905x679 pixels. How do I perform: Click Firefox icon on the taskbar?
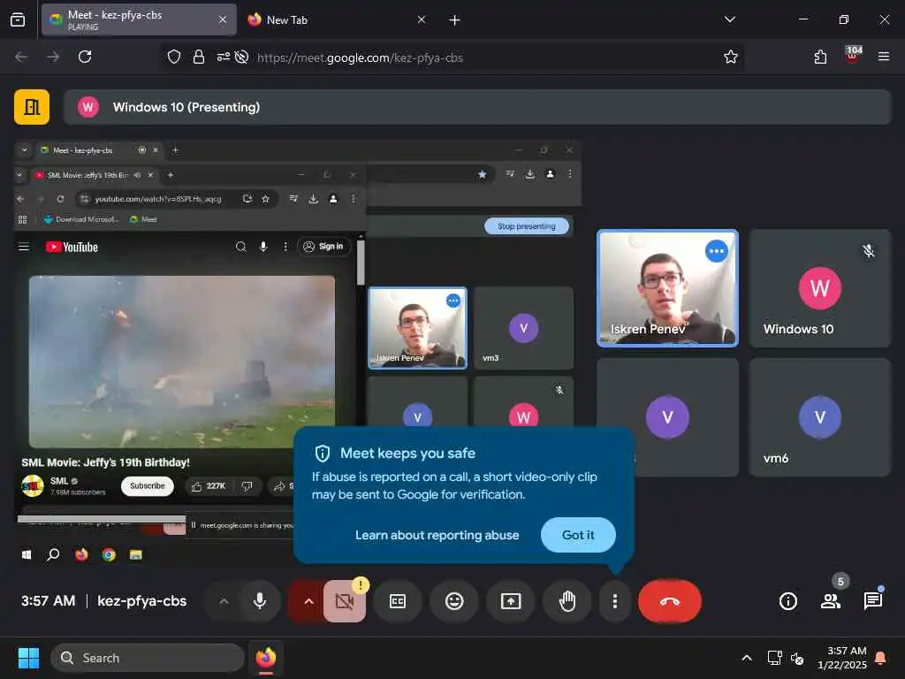pyautogui.click(x=265, y=658)
